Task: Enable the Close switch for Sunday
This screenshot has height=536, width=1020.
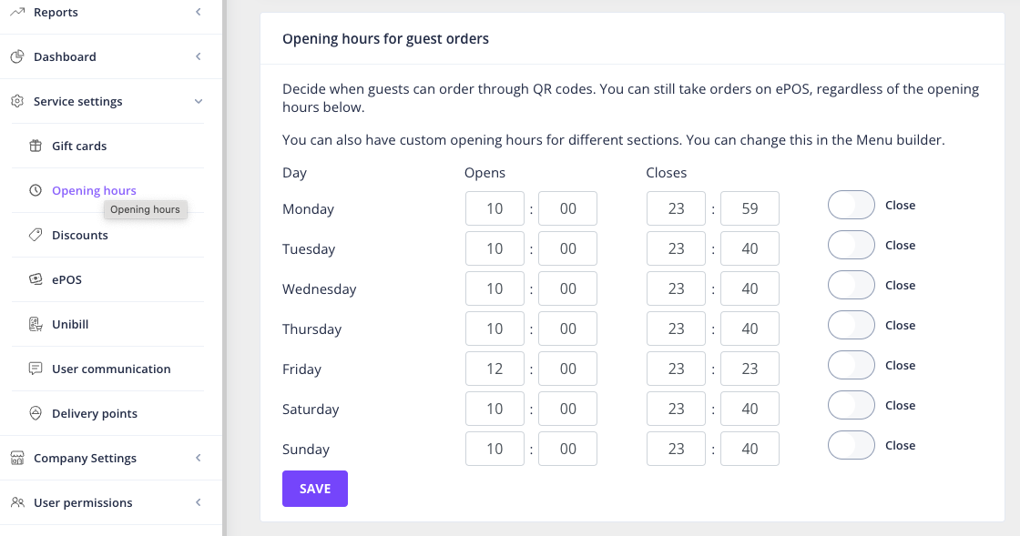Action: (851, 445)
